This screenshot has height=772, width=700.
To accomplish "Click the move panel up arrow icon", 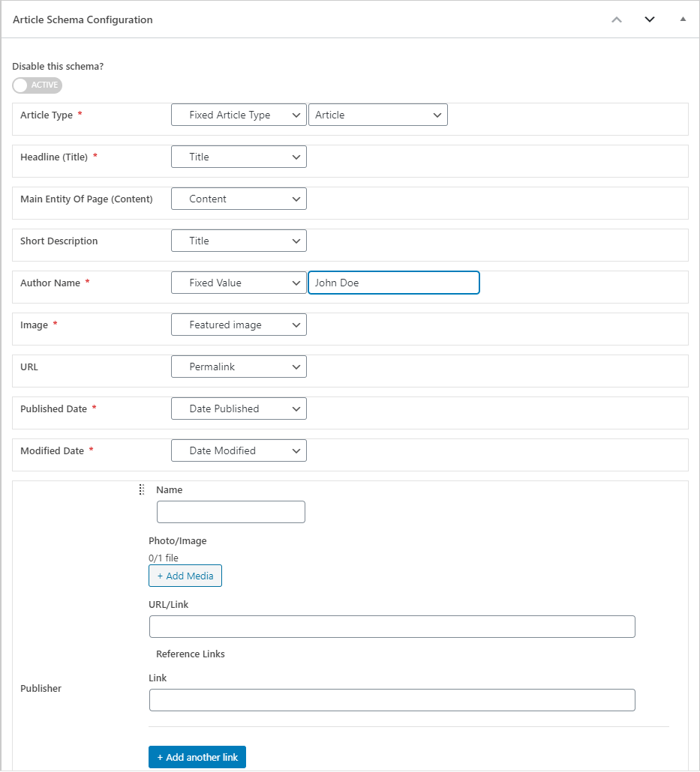I will pyautogui.click(x=617, y=19).
